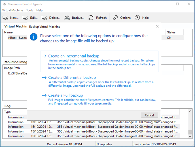
Task: Click the log scrollbar thumb
Action: pos(190,132)
